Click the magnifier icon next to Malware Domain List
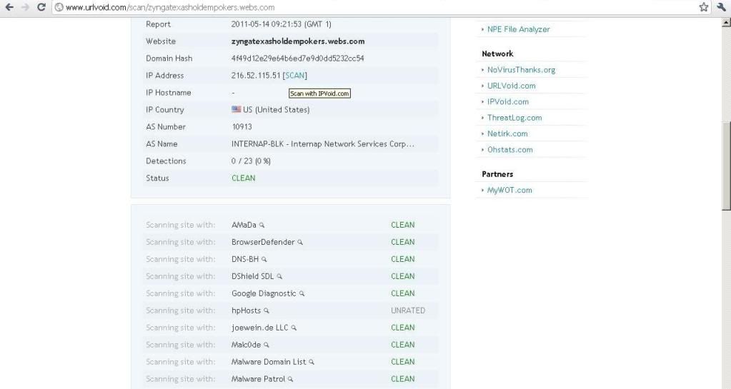Screen dimensions: 731x389 point(312,362)
